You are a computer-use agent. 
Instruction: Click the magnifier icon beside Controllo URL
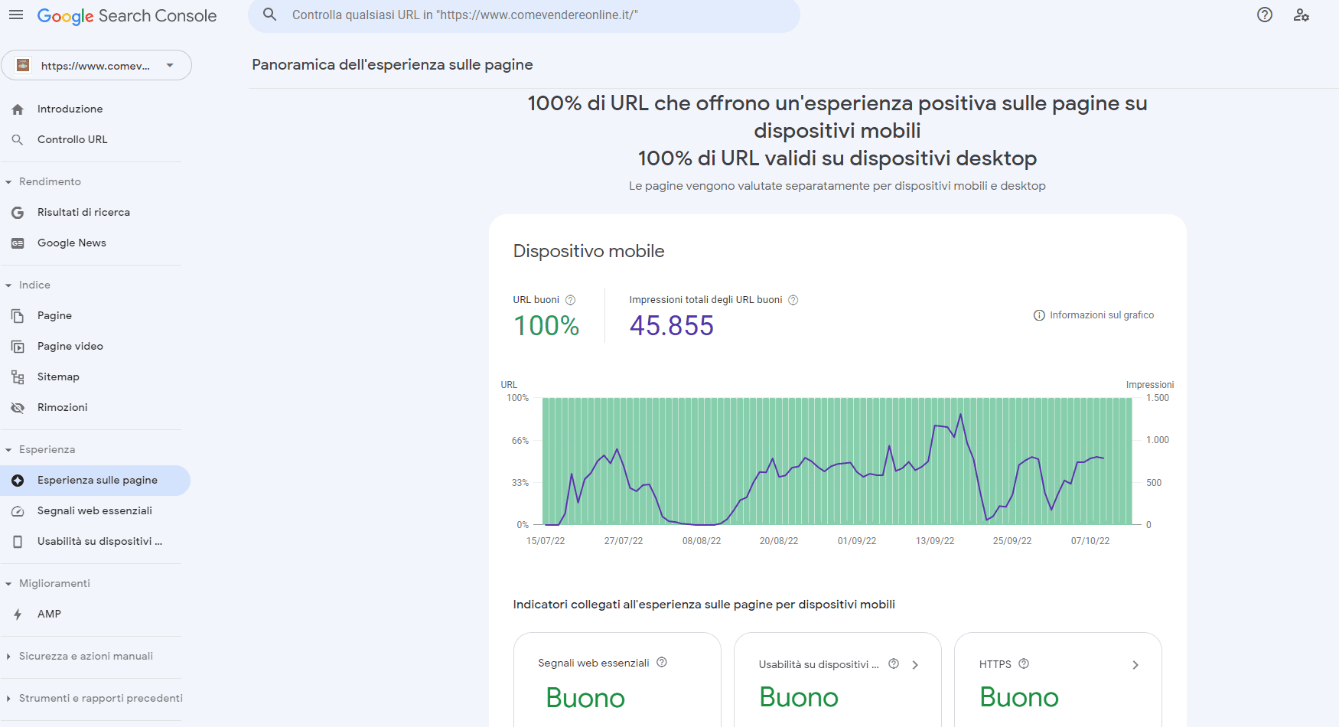pyautogui.click(x=18, y=139)
